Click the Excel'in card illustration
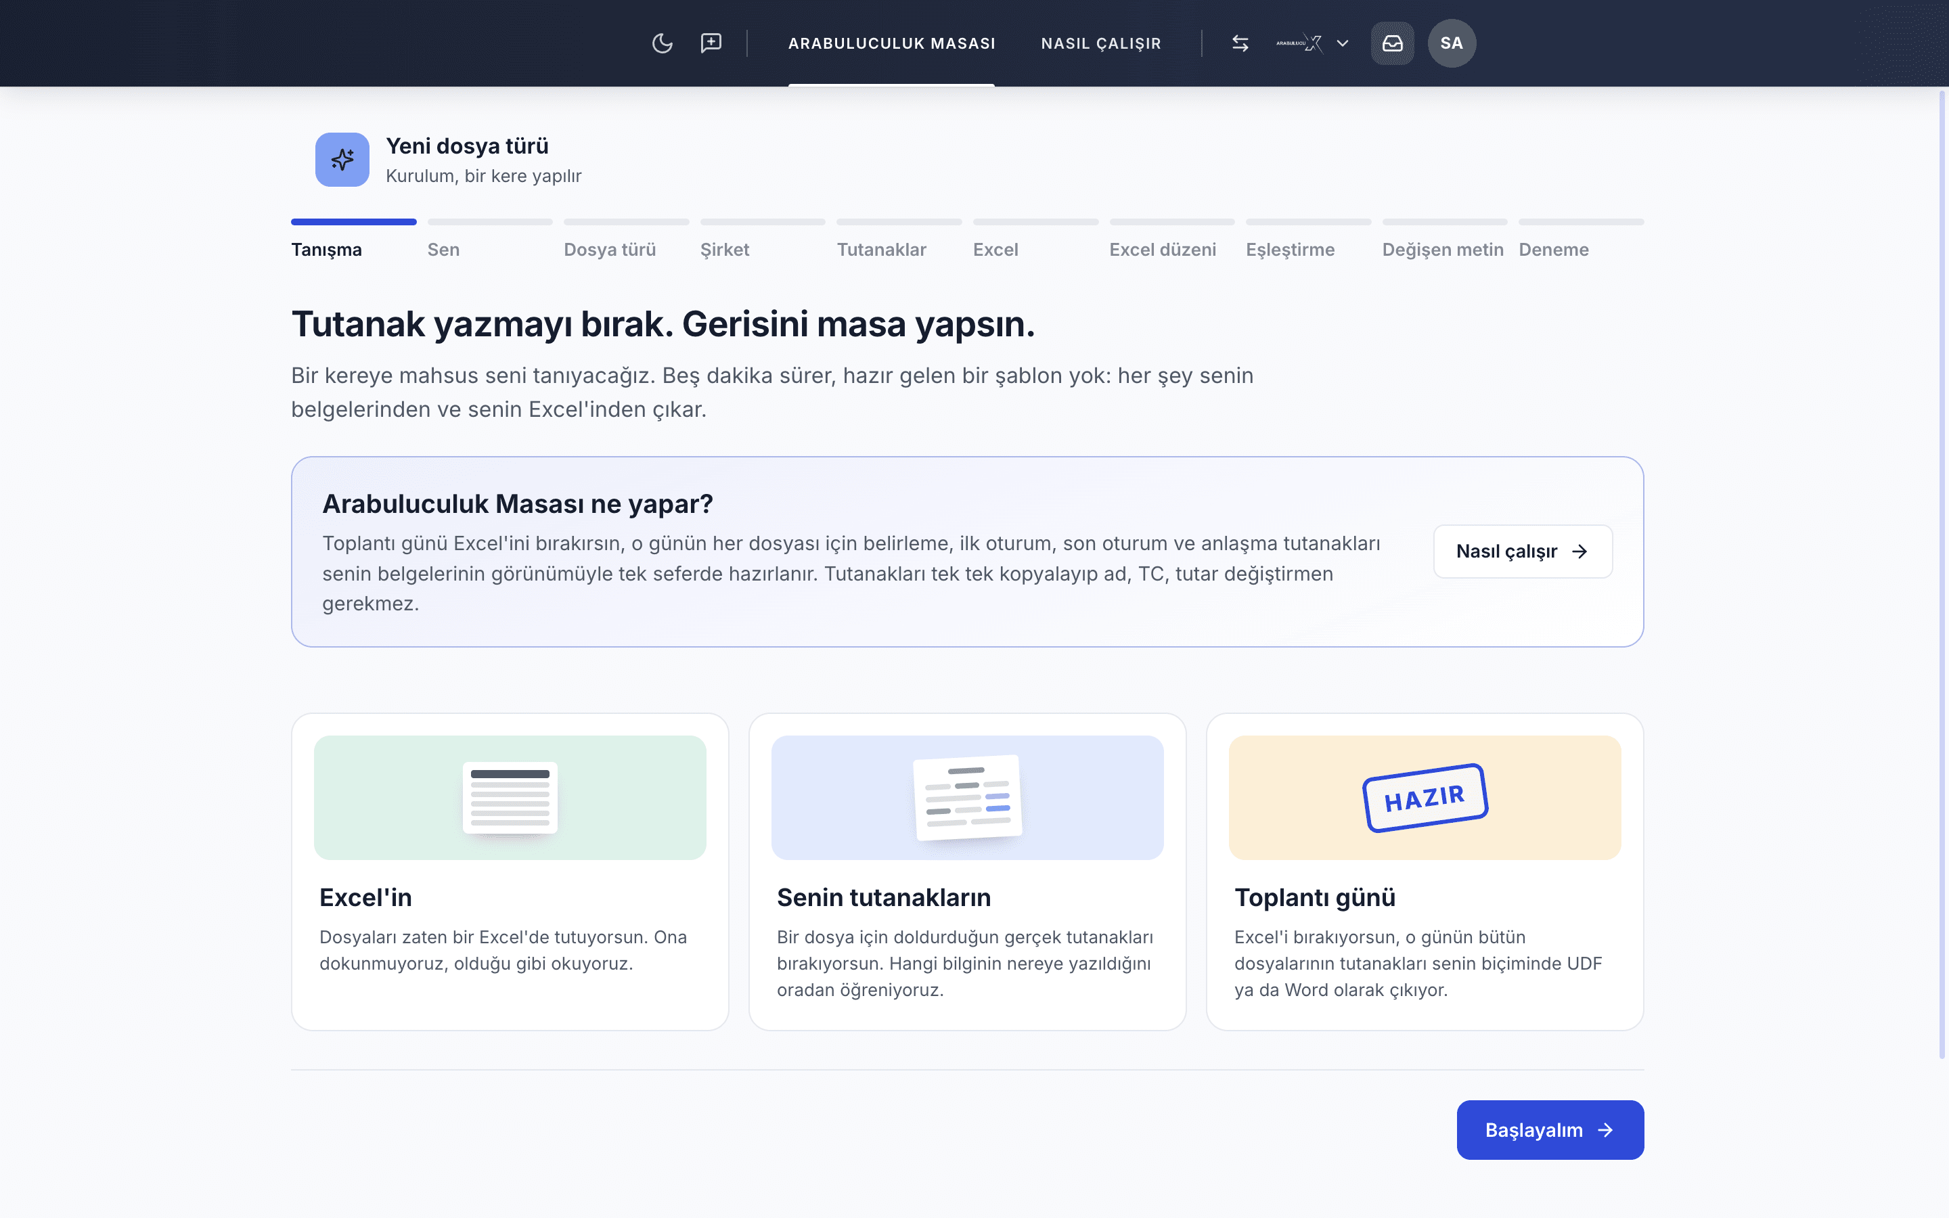 pyautogui.click(x=510, y=798)
